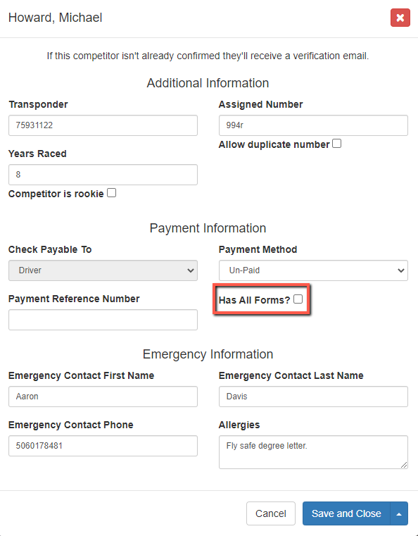Image resolution: width=418 pixels, height=536 pixels.
Task: Click inside the Allergies text area
Action: click(313, 452)
